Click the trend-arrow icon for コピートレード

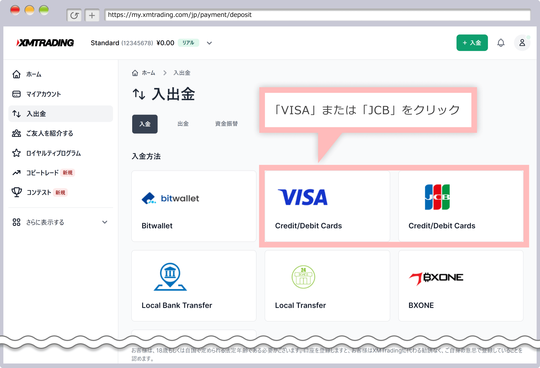17,173
